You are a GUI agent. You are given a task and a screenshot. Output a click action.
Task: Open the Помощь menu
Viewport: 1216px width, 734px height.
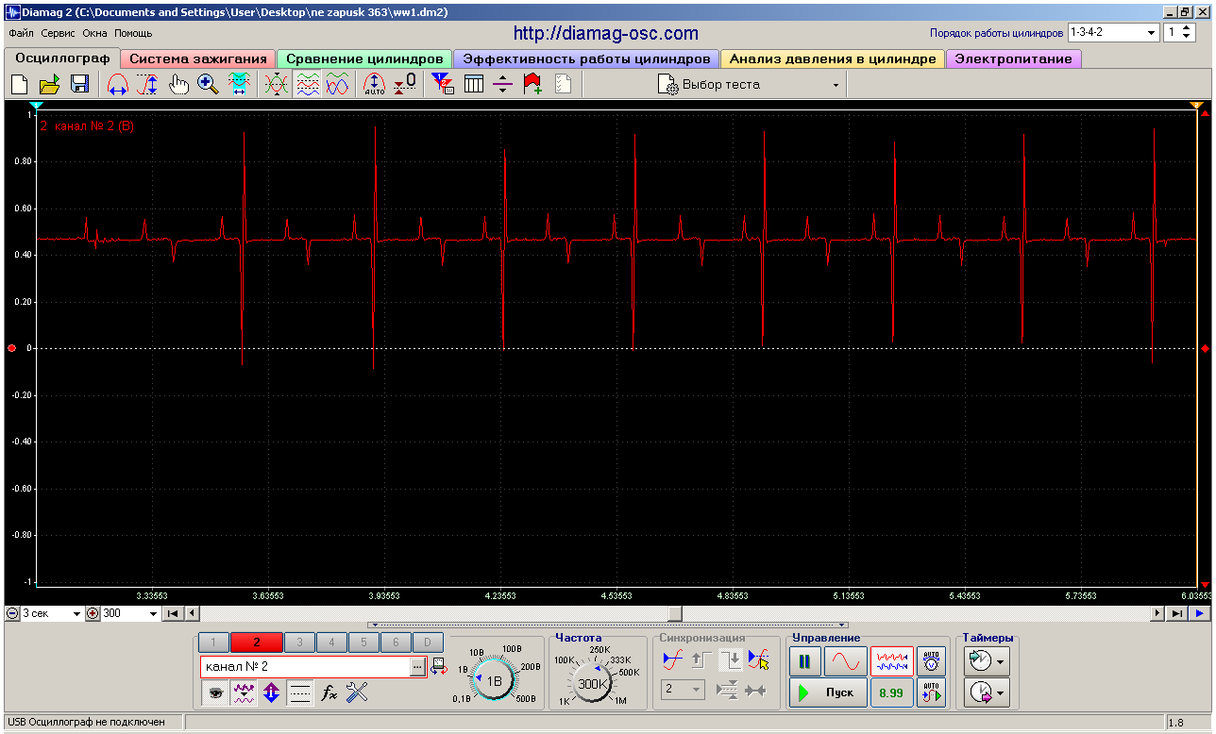[133, 33]
